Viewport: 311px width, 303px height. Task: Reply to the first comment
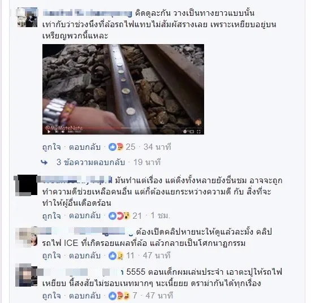tap(85, 148)
